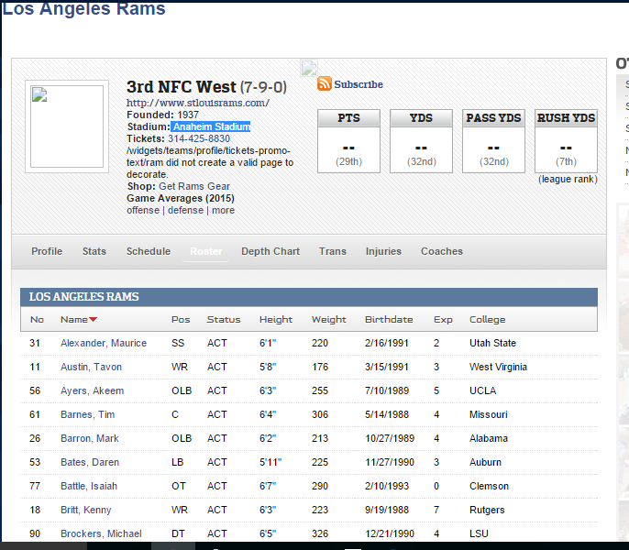Screen dimensions: 629x550
Task: Click the Subscribe text link
Action: point(359,84)
